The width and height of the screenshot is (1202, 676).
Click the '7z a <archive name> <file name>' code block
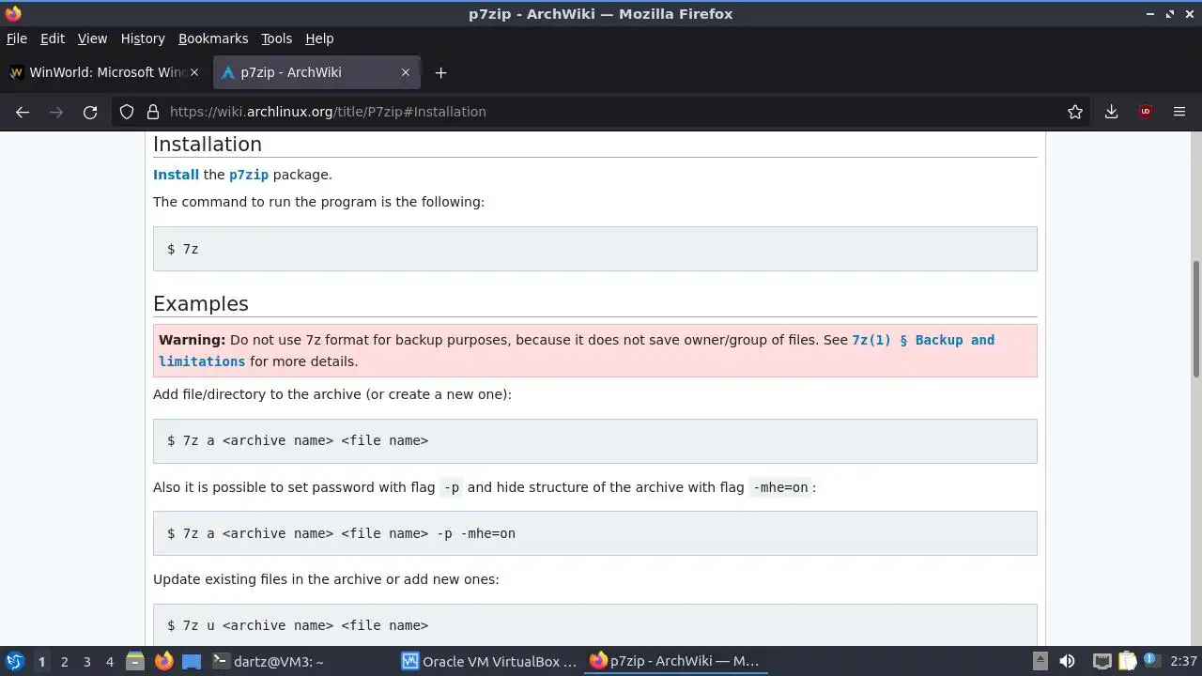pos(595,441)
